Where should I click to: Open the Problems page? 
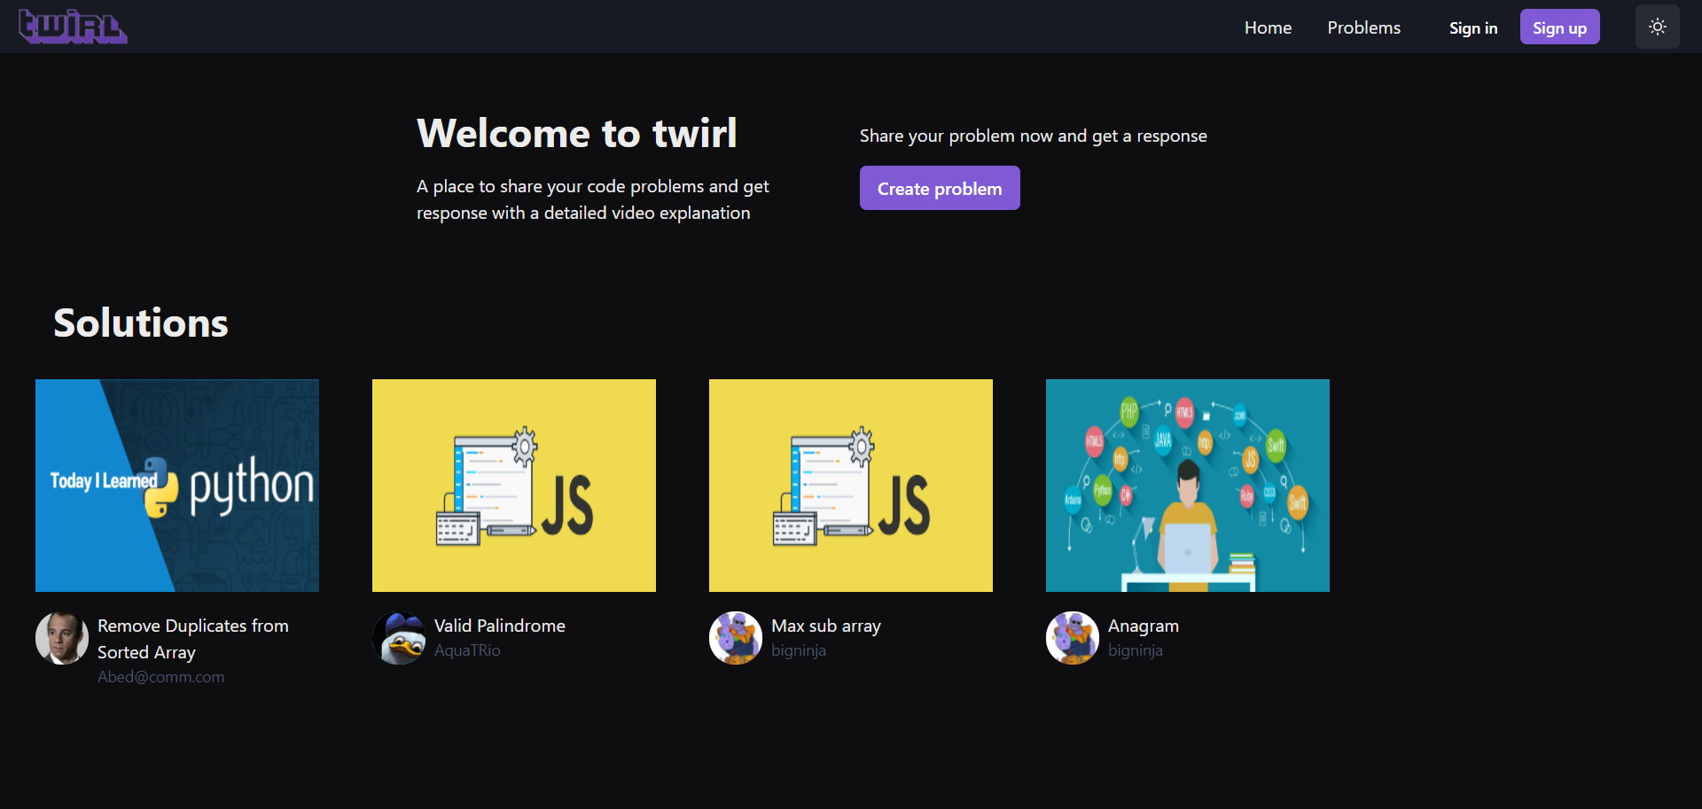point(1363,27)
